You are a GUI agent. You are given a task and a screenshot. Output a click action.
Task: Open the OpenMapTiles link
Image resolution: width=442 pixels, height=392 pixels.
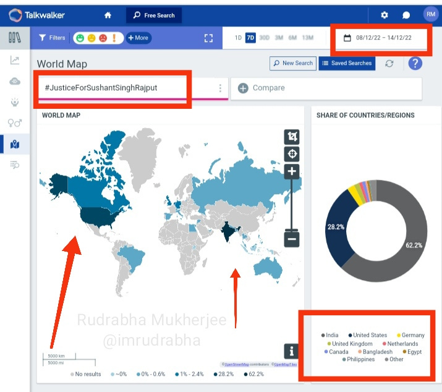pyautogui.click(x=284, y=364)
